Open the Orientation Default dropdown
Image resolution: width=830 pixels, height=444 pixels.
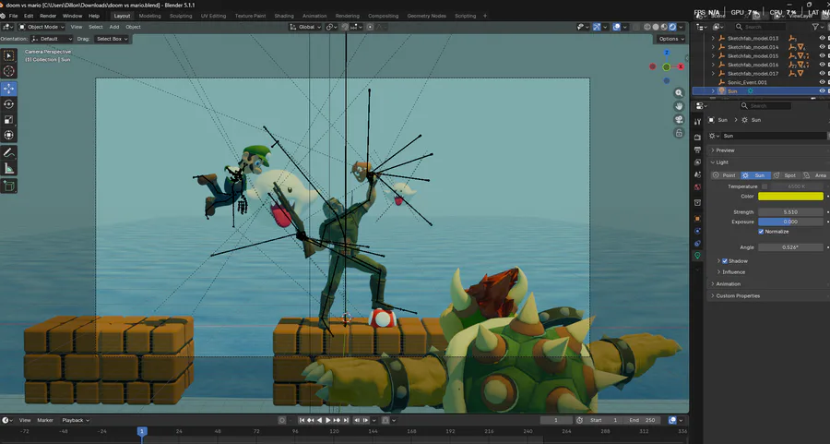(x=52, y=39)
